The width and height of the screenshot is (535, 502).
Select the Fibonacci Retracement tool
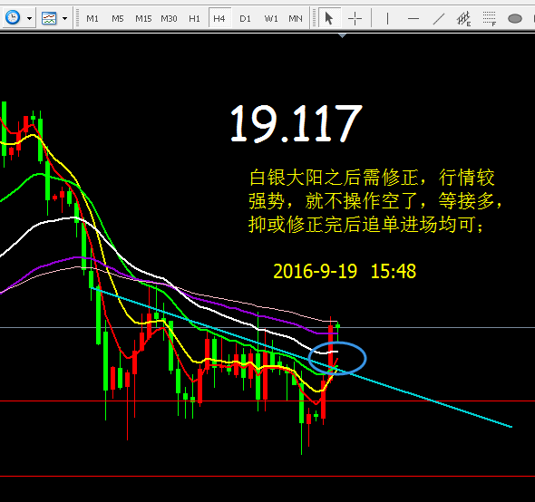click(x=490, y=18)
